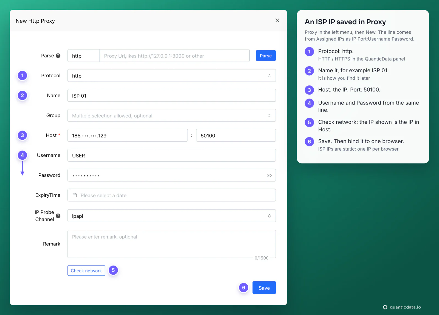Click the 'An ISP IP saved in Proxy' heading
Image resolution: width=439 pixels, height=315 pixels.
pos(345,22)
